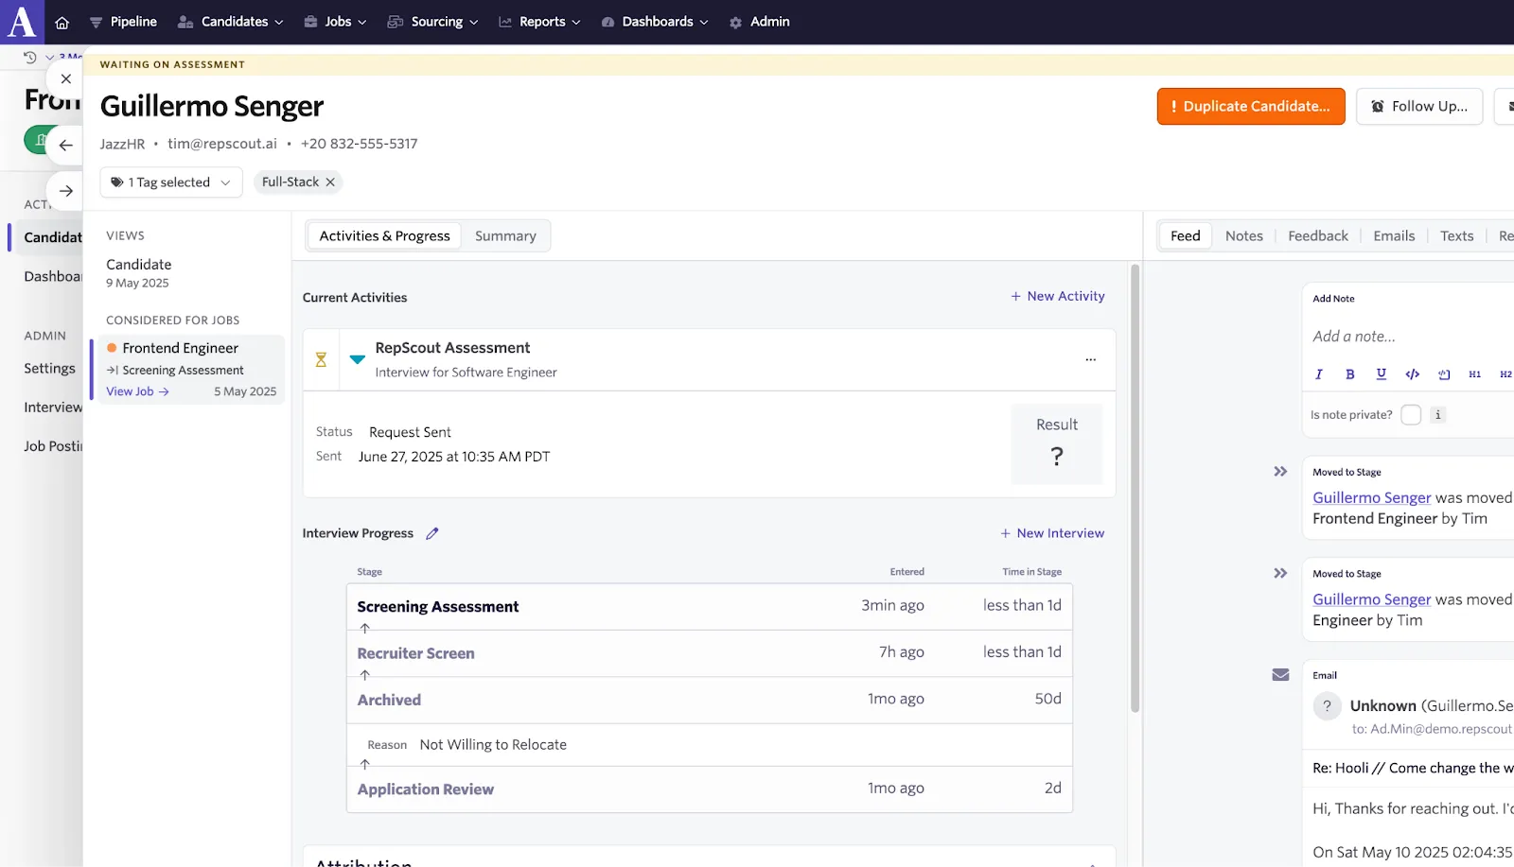Go to previous candidate with back arrow

tap(65, 145)
